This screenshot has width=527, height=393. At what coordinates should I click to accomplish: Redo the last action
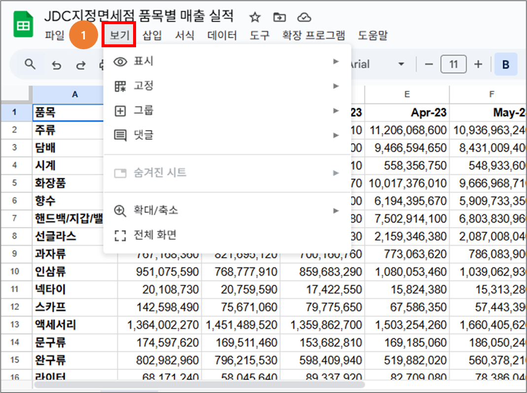[x=81, y=65]
